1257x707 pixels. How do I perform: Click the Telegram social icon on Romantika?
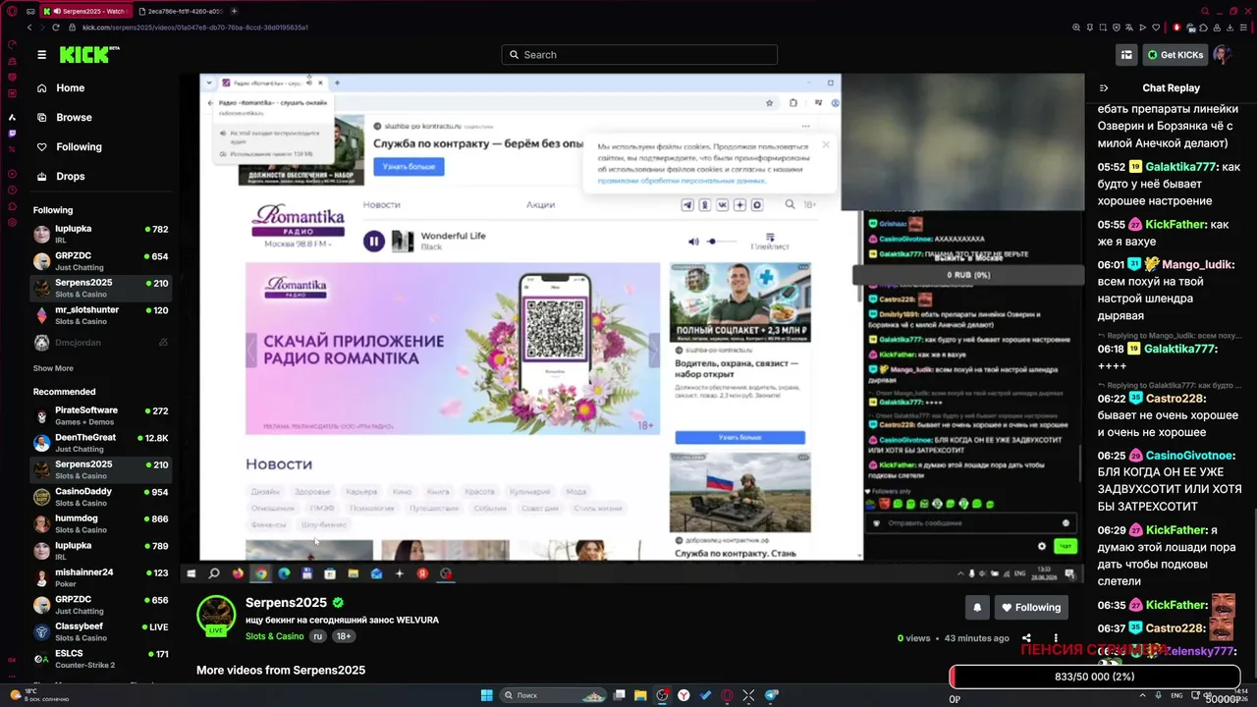click(687, 205)
